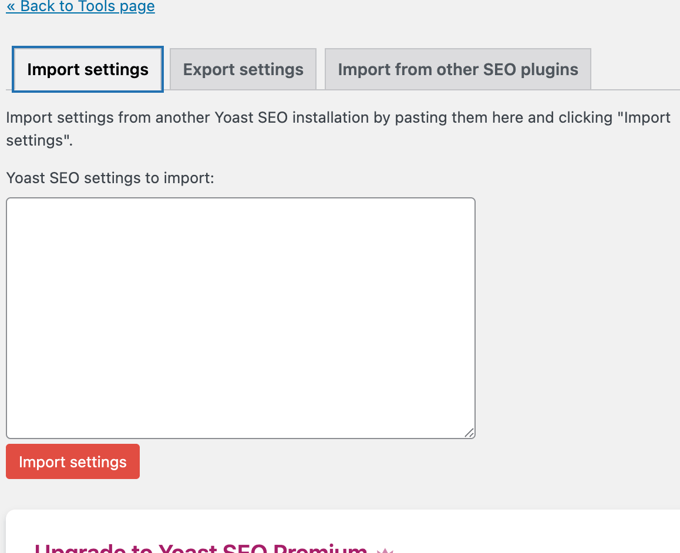Click the Import settings submit button

[x=72, y=461]
